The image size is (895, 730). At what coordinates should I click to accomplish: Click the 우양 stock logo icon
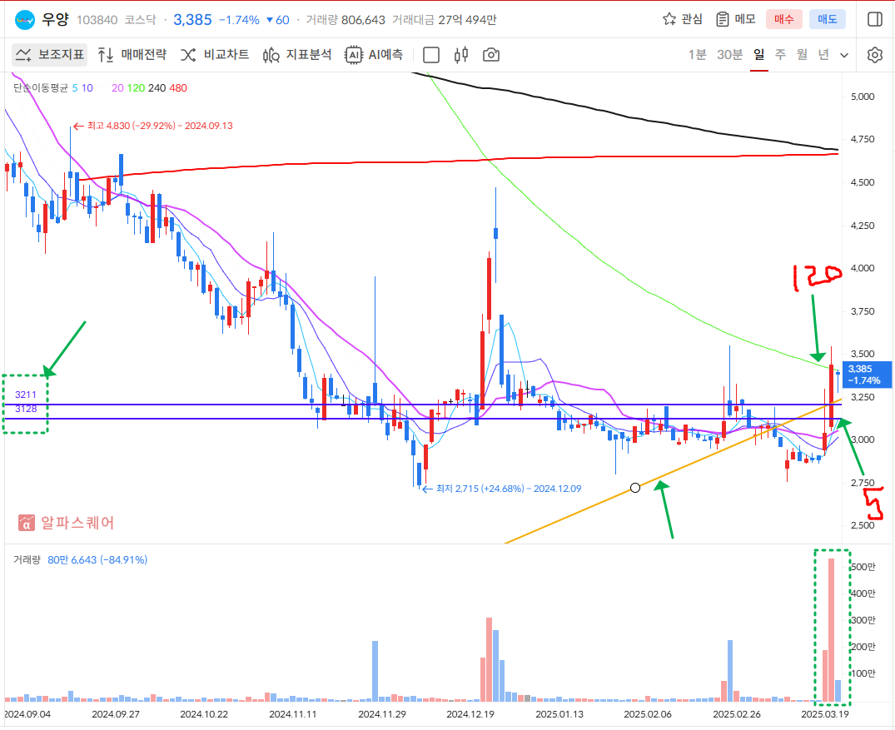(25, 20)
